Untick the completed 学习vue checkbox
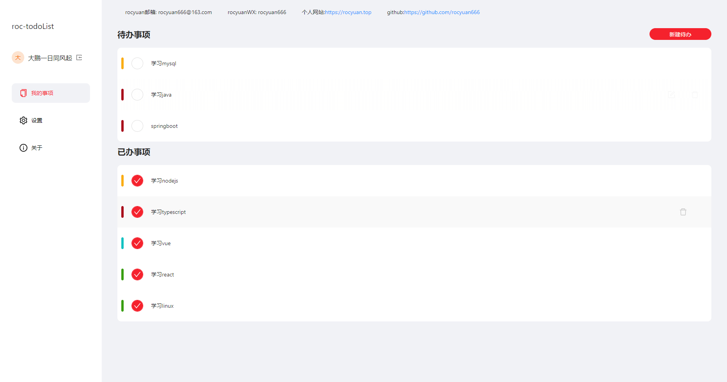 pyautogui.click(x=137, y=243)
